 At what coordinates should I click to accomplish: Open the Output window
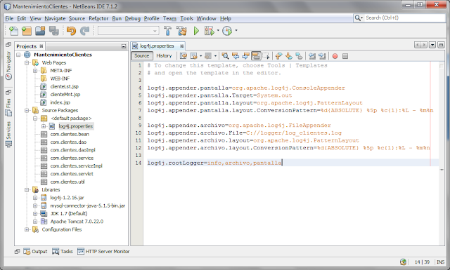(35, 251)
